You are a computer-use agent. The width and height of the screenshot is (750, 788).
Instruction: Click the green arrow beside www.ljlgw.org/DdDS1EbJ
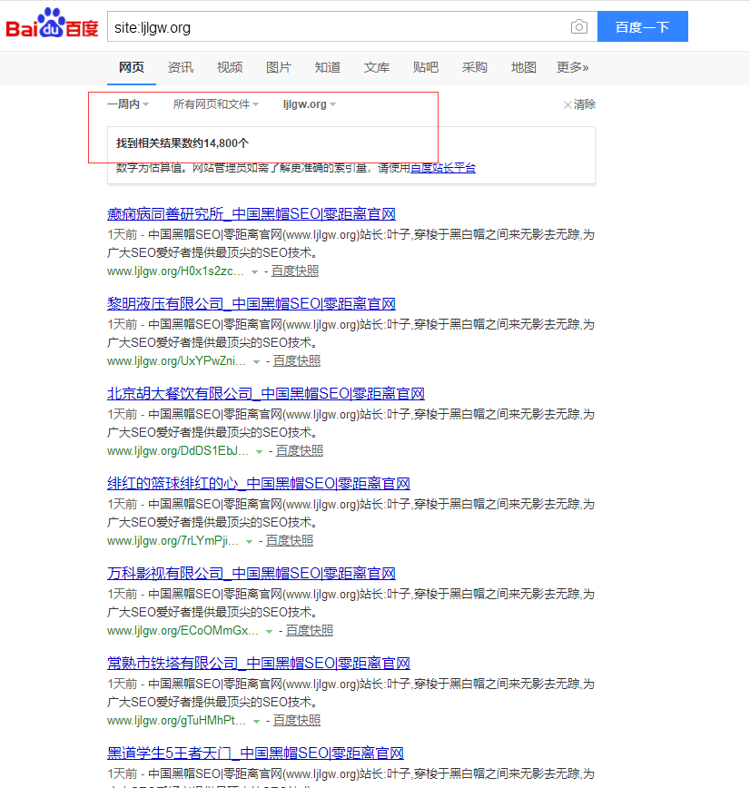coord(259,451)
